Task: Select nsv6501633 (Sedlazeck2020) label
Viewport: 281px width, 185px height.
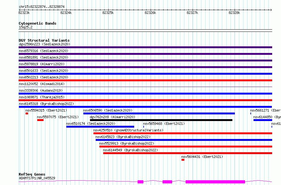Action: (x=44, y=71)
